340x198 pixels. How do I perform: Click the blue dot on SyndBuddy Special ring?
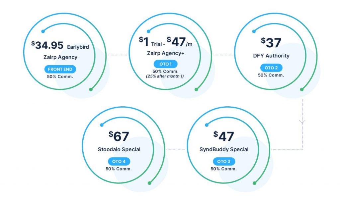[x=207, y=125]
